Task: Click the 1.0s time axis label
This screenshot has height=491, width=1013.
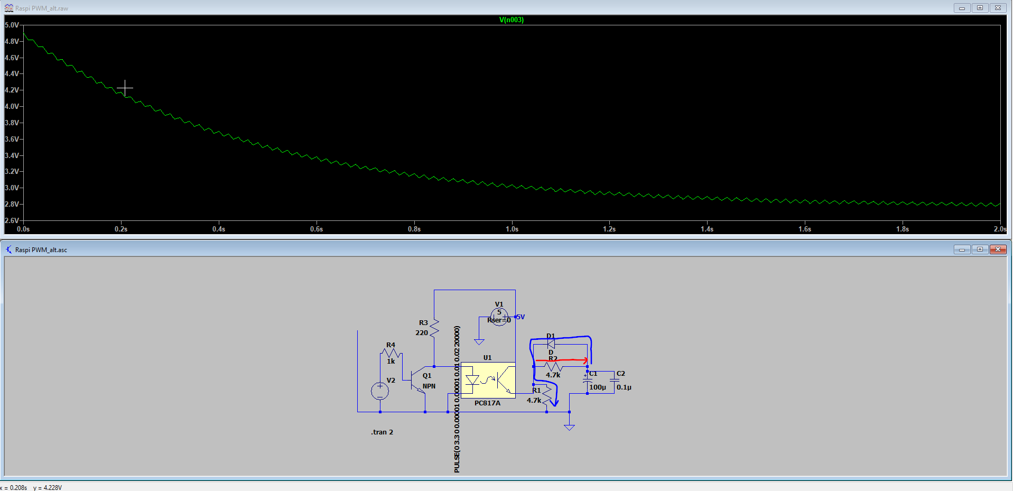Action: (x=512, y=229)
